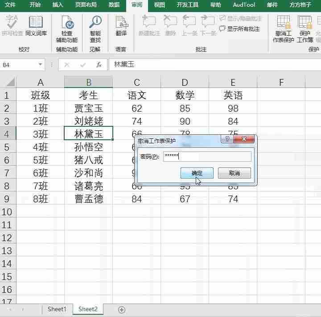Click the math score 67 cell
Viewport: 321px width, 317px height.
click(x=185, y=199)
